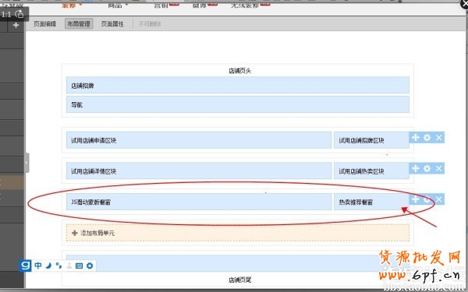Switch to 页面编辑 tab
The image size is (468, 292).
coord(44,24)
